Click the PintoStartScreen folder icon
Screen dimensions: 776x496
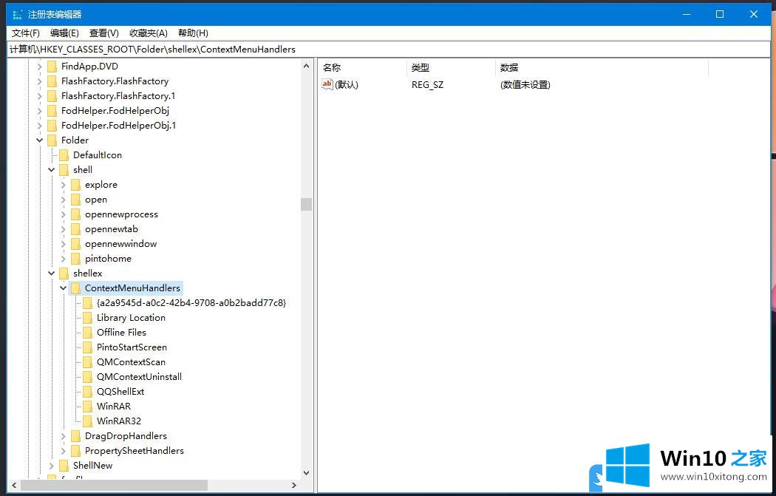coord(88,348)
